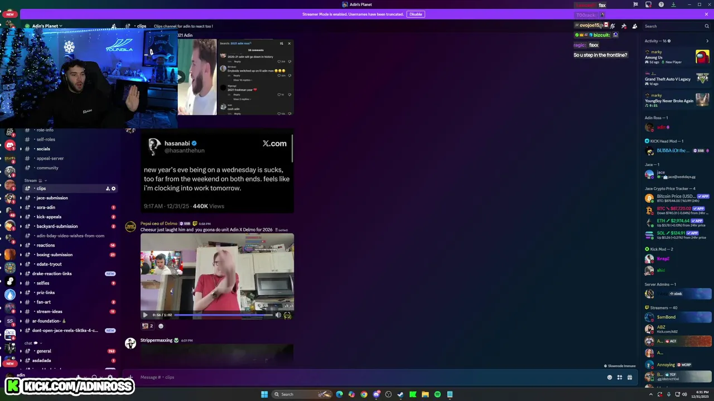Open the boxing-submission channel
The width and height of the screenshot is (714, 401).
coord(71,255)
